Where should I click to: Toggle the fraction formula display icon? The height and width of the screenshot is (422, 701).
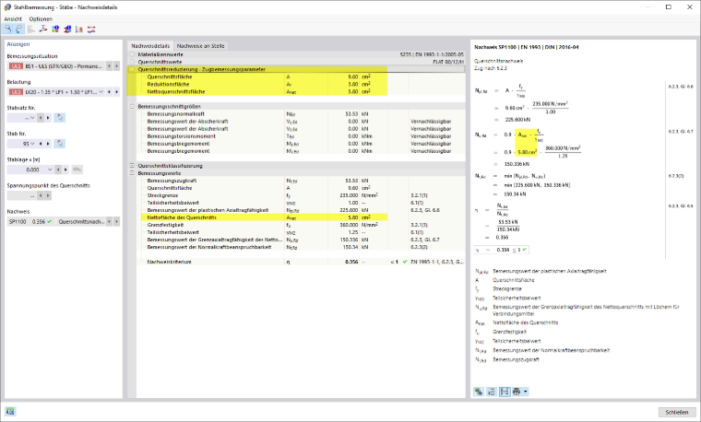[x=505, y=392]
